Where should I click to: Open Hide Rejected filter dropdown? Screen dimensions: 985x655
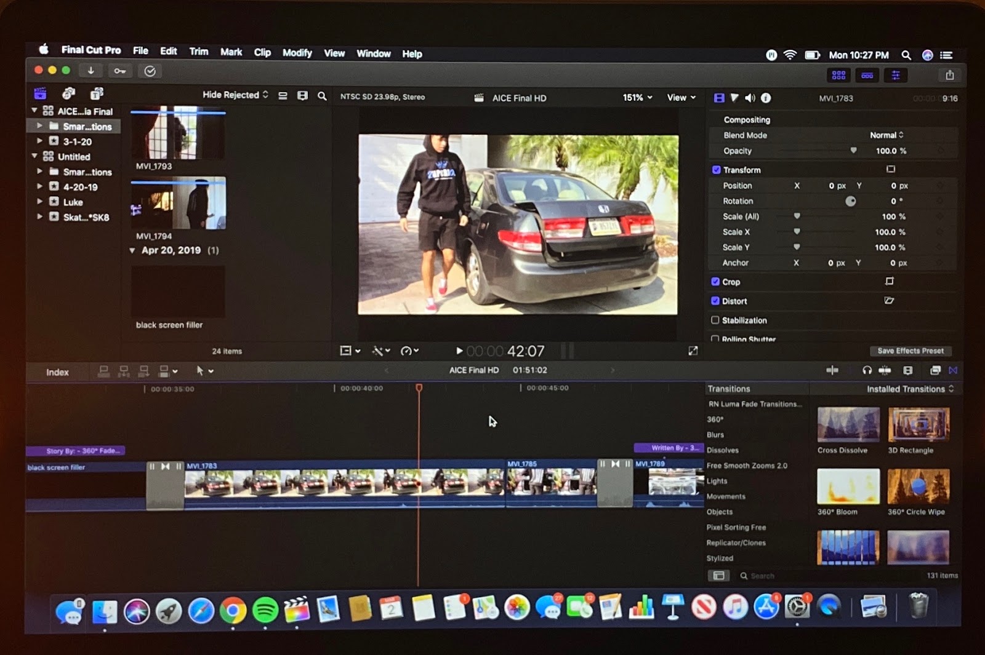236,95
